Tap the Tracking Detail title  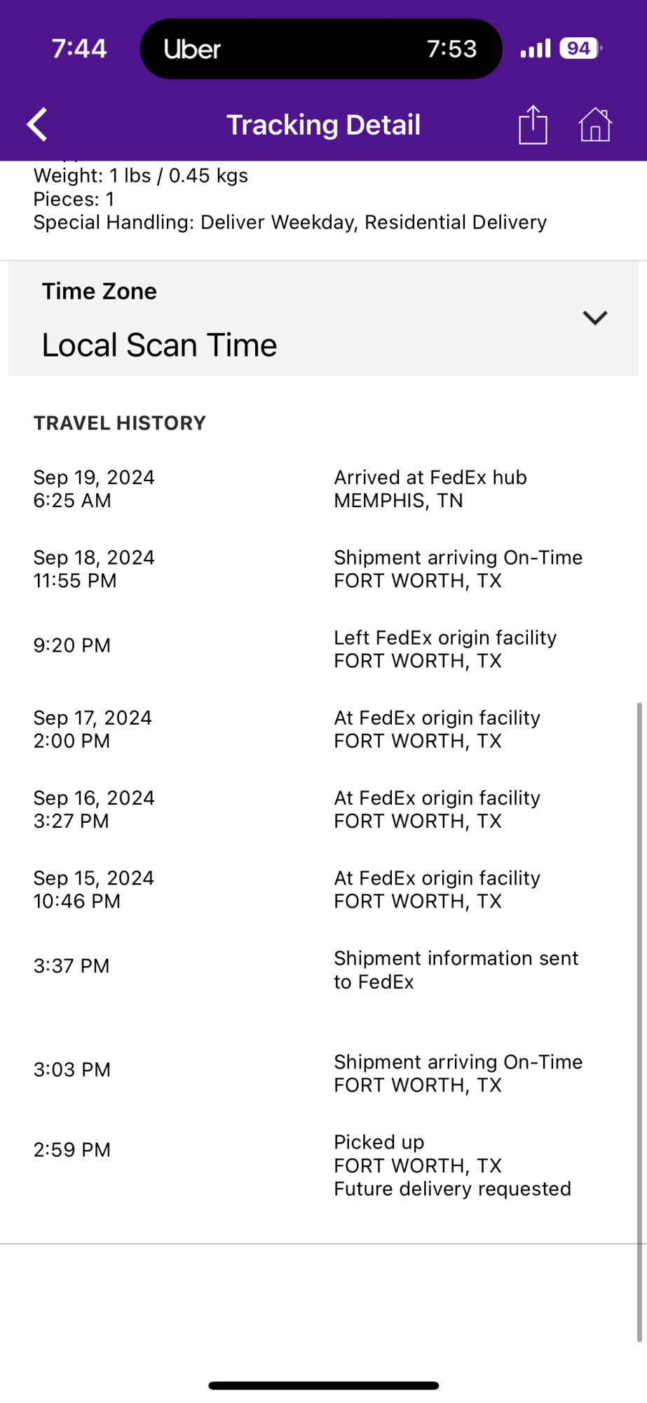click(323, 125)
